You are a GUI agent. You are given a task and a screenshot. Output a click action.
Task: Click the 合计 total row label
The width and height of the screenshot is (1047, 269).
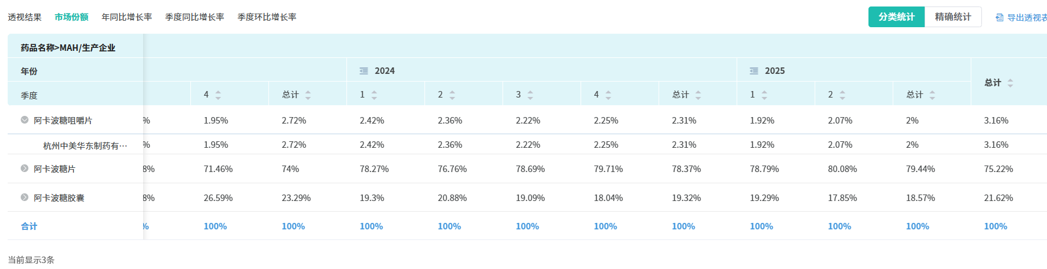click(x=29, y=226)
